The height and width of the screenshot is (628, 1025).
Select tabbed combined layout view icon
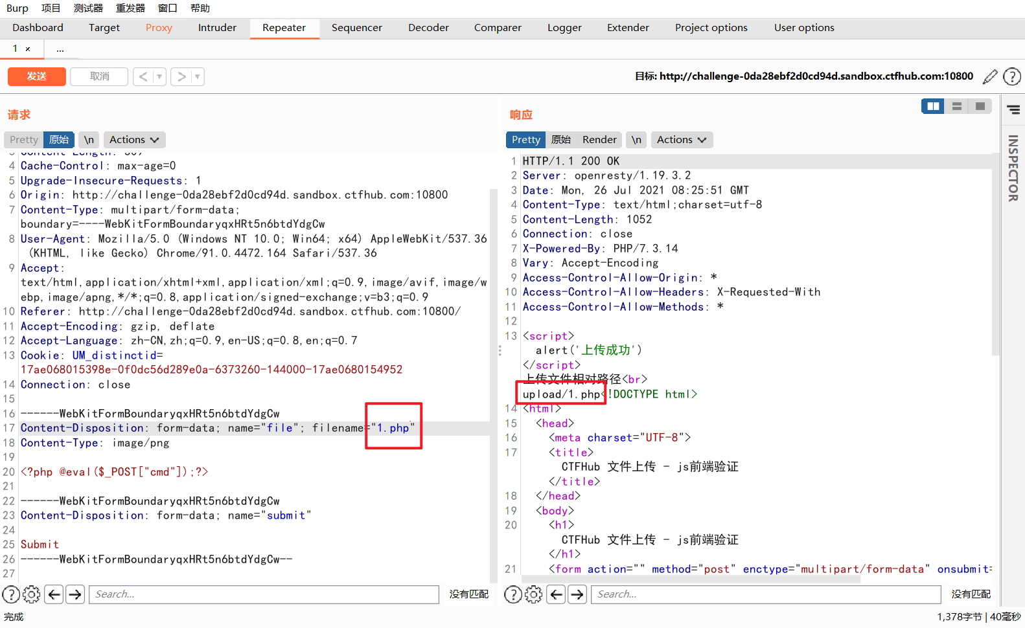(980, 106)
